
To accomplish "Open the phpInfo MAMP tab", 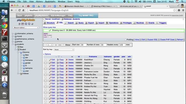I will click(28, 15).
